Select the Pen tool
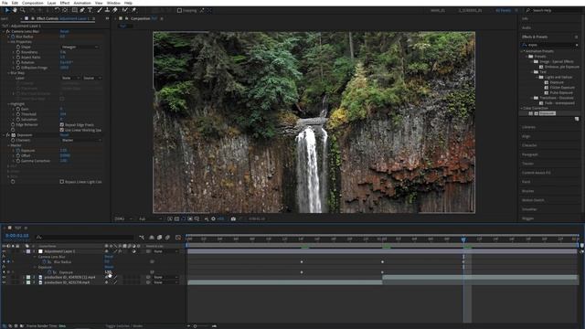 [x=82, y=10]
